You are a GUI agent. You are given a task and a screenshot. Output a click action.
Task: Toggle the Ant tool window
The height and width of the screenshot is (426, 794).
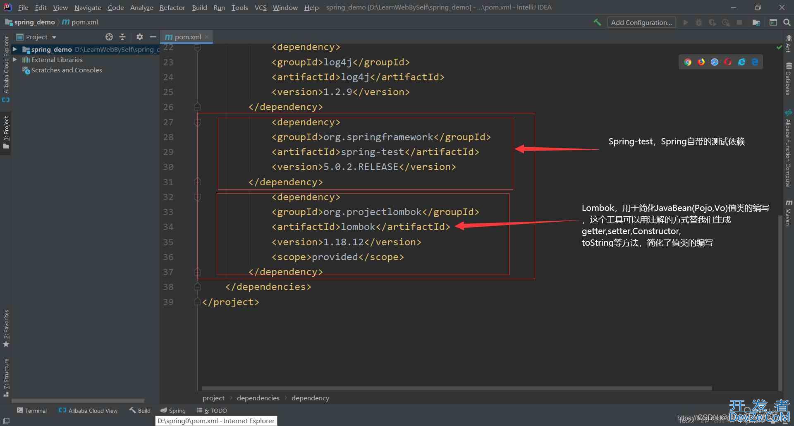tap(789, 44)
